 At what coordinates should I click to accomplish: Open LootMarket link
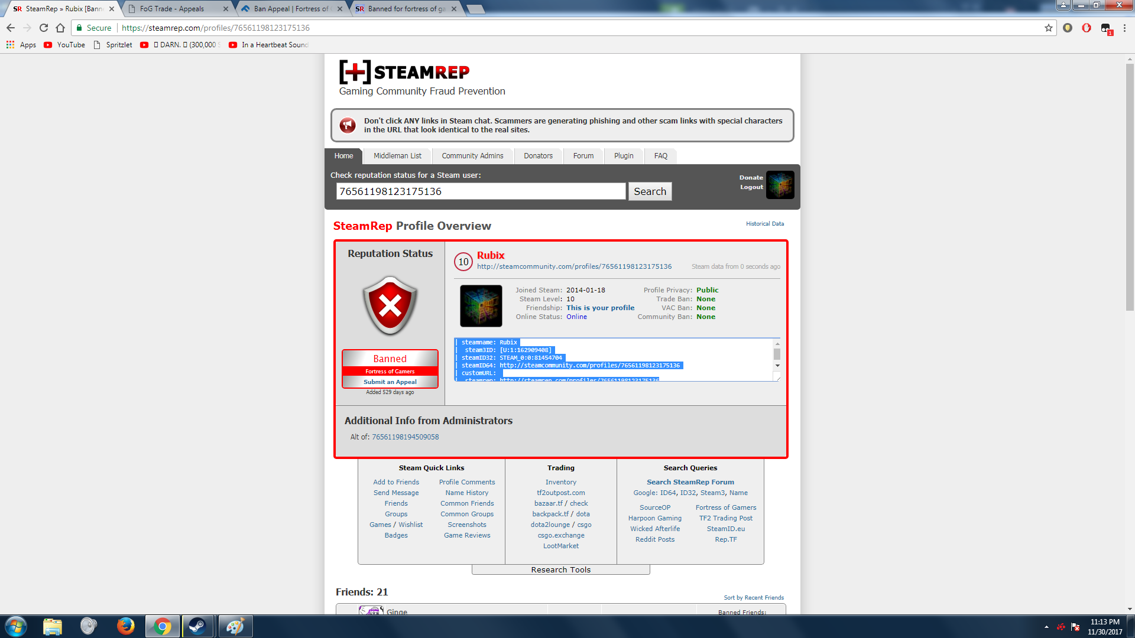point(561,546)
